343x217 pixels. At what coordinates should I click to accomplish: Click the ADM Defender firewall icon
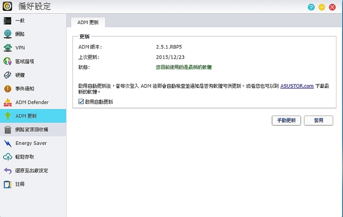8,102
